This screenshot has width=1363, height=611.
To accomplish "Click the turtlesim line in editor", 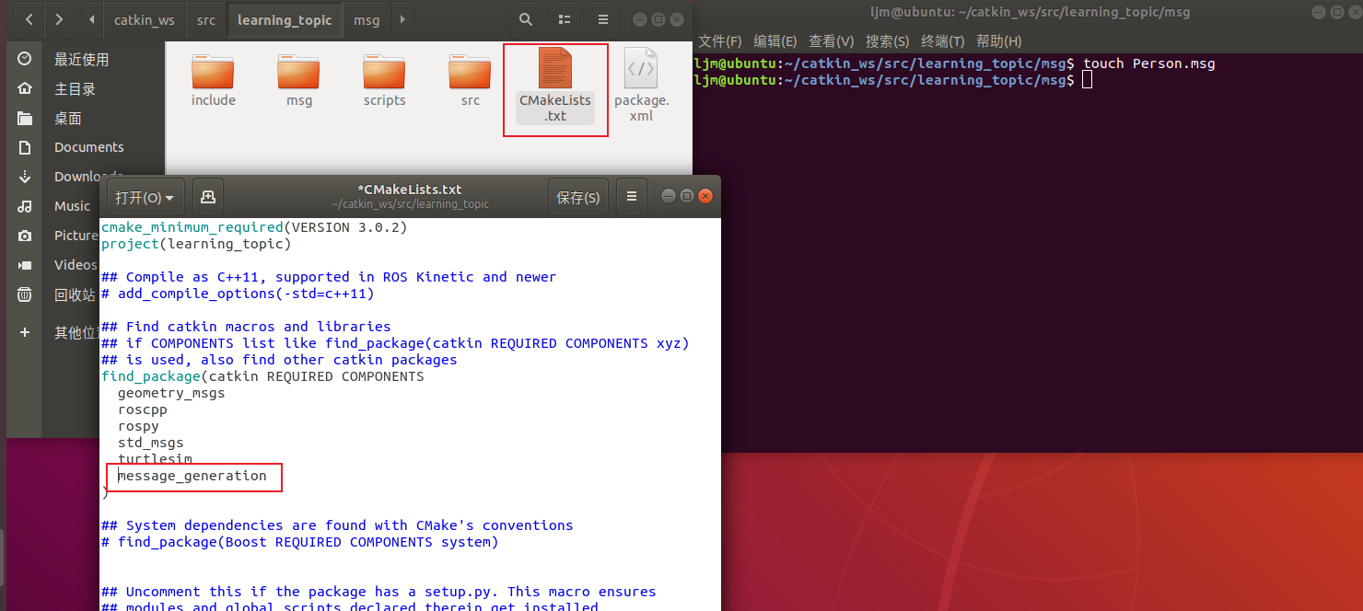I will [155, 459].
